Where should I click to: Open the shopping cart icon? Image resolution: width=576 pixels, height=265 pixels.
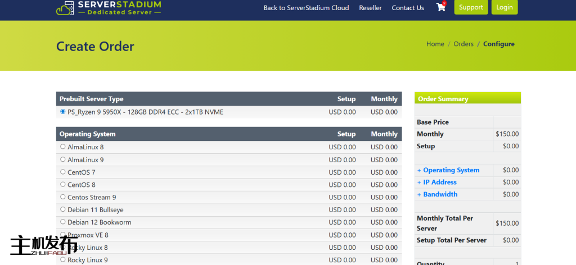[440, 7]
